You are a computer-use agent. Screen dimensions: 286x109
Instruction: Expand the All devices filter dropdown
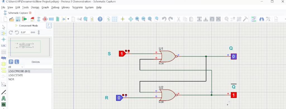click(x=16, y=67)
